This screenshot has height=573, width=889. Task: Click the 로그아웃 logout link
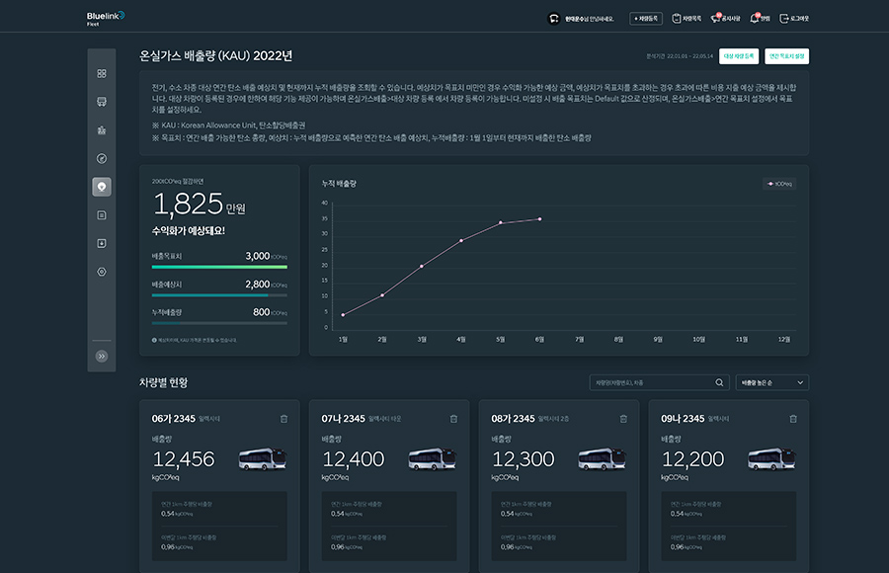[x=794, y=18]
